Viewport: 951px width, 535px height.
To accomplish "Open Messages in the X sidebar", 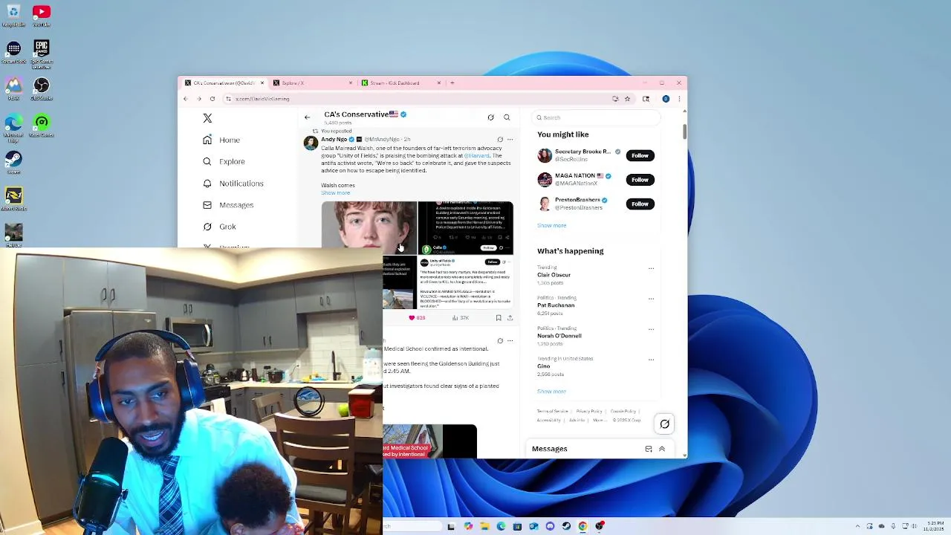I will (228, 205).
